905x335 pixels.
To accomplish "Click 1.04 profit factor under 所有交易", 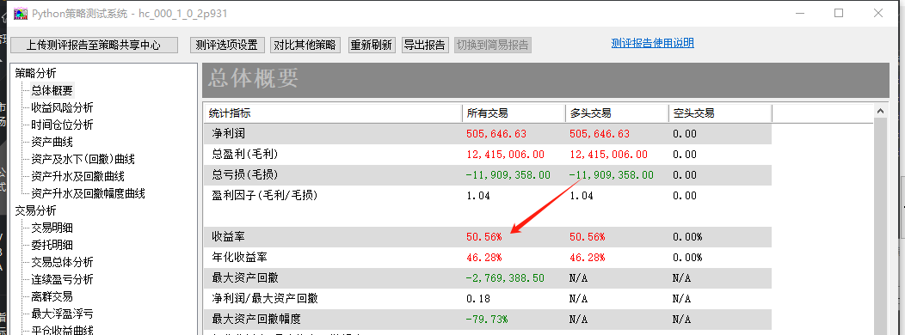I will (478, 196).
